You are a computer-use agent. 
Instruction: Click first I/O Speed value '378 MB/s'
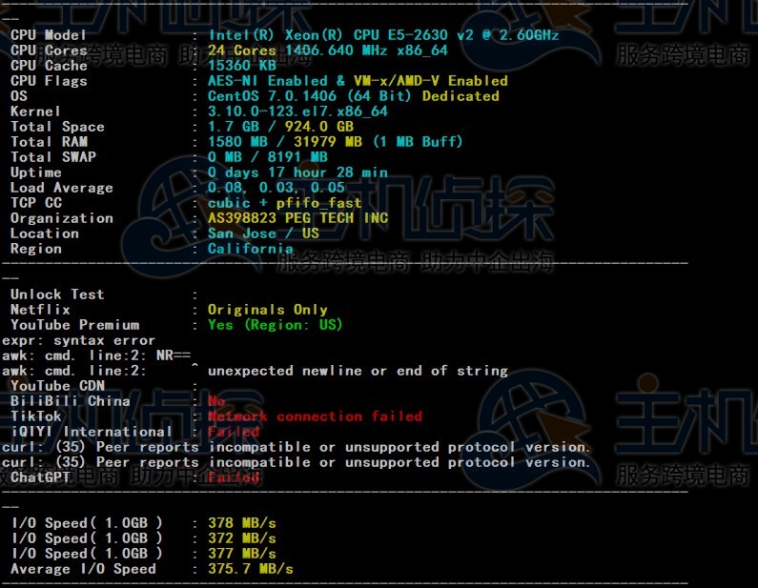(242, 523)
